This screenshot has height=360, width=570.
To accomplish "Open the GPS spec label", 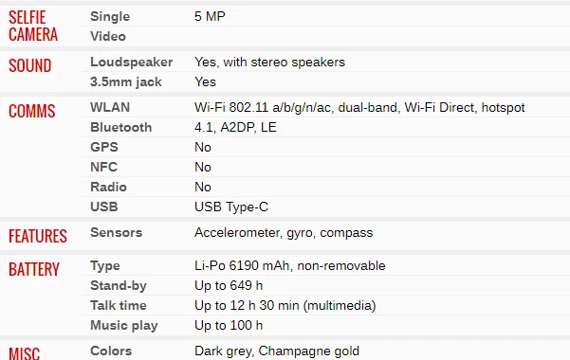I will pos(104,147).
